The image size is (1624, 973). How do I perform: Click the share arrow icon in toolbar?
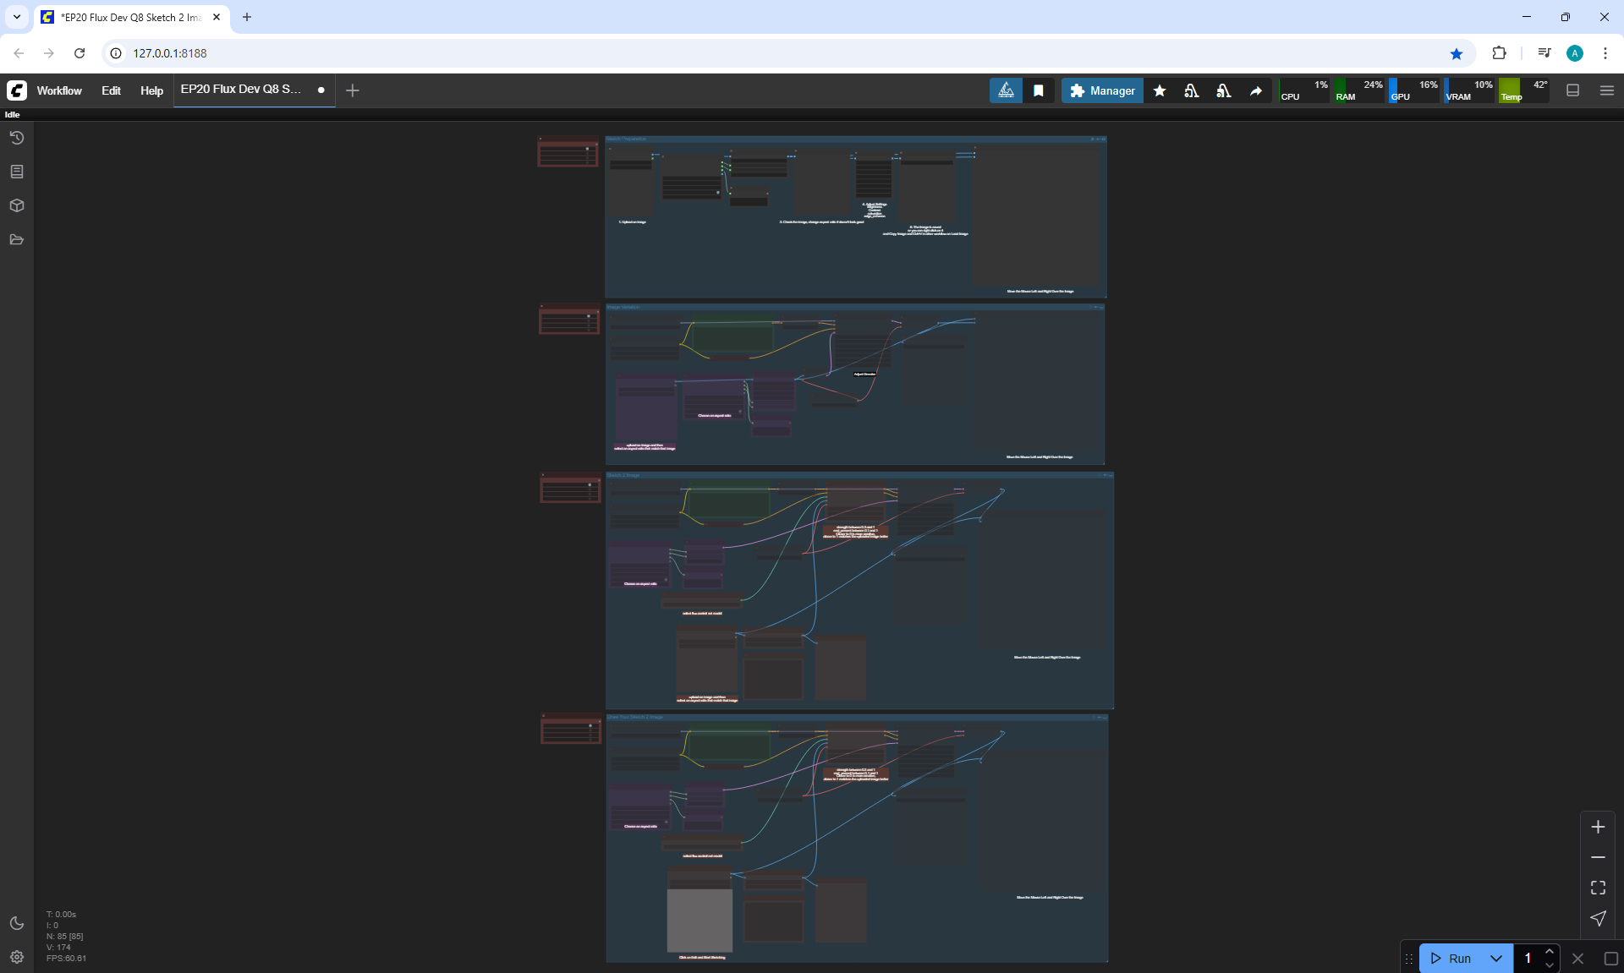1256,90
